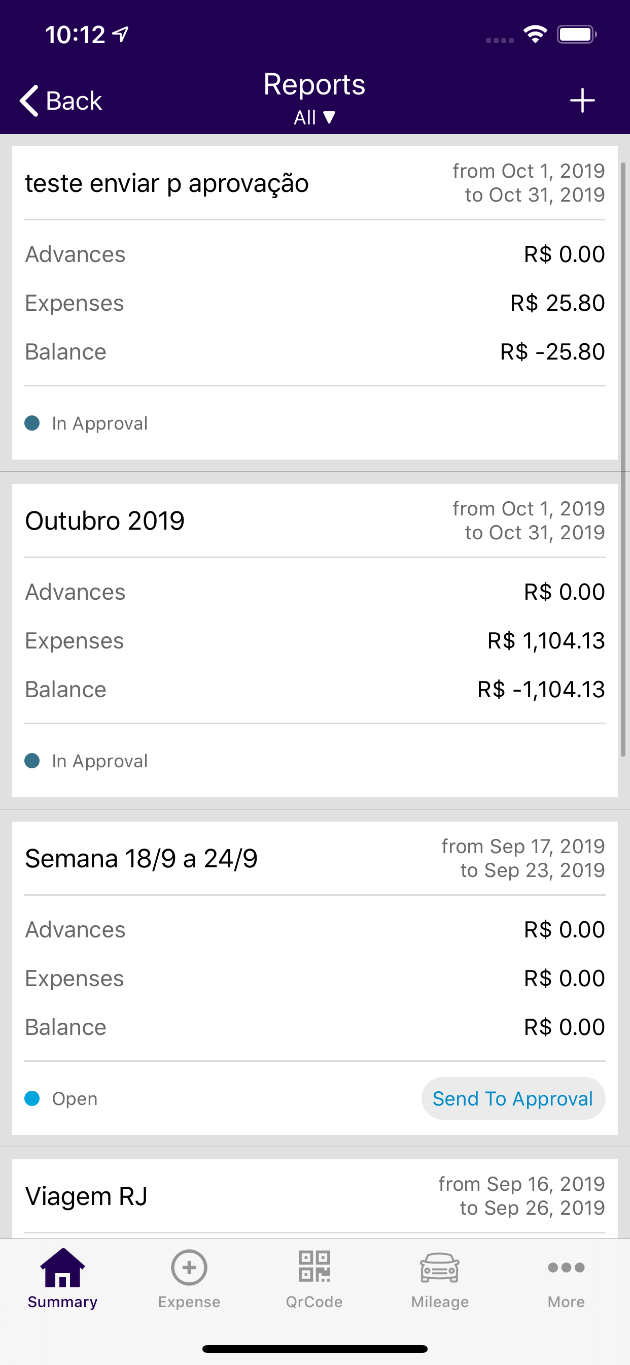
Task: Tap In Approval status of Outubro 2019
Action: tap(99, 761)
